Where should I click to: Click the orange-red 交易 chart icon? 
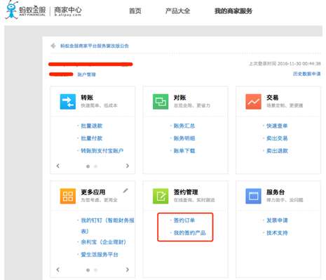(253, 102)
